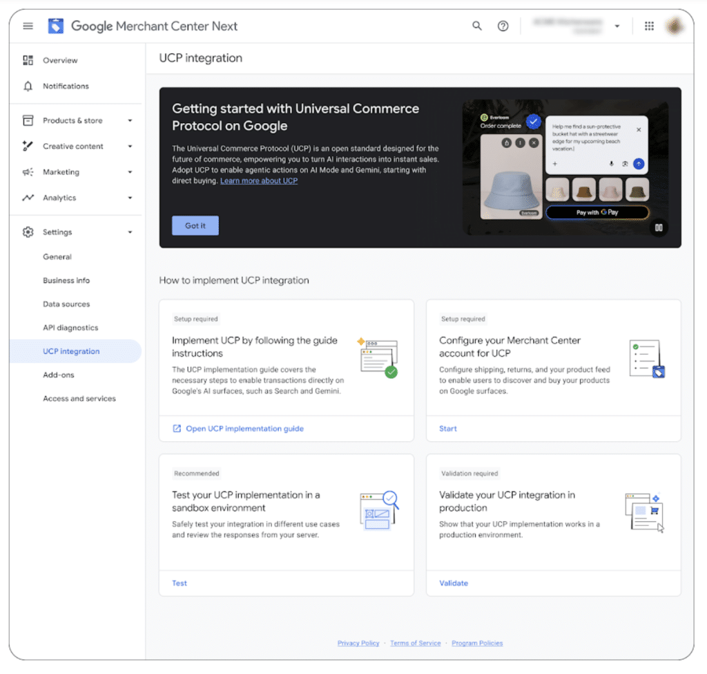Click Validate under production integration card

pos(454,583)
